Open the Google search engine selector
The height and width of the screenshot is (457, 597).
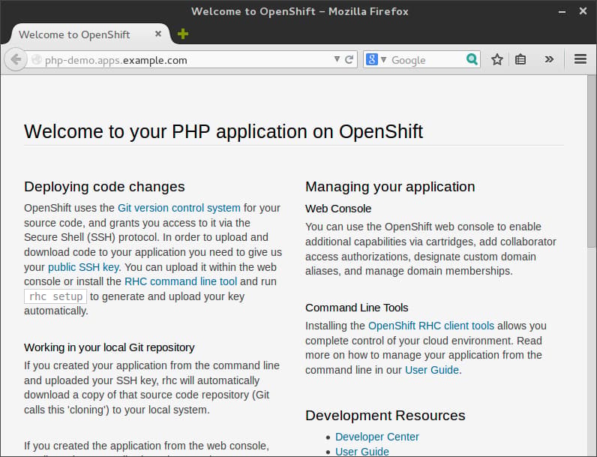pyautogui.click(x=376, y=59)
